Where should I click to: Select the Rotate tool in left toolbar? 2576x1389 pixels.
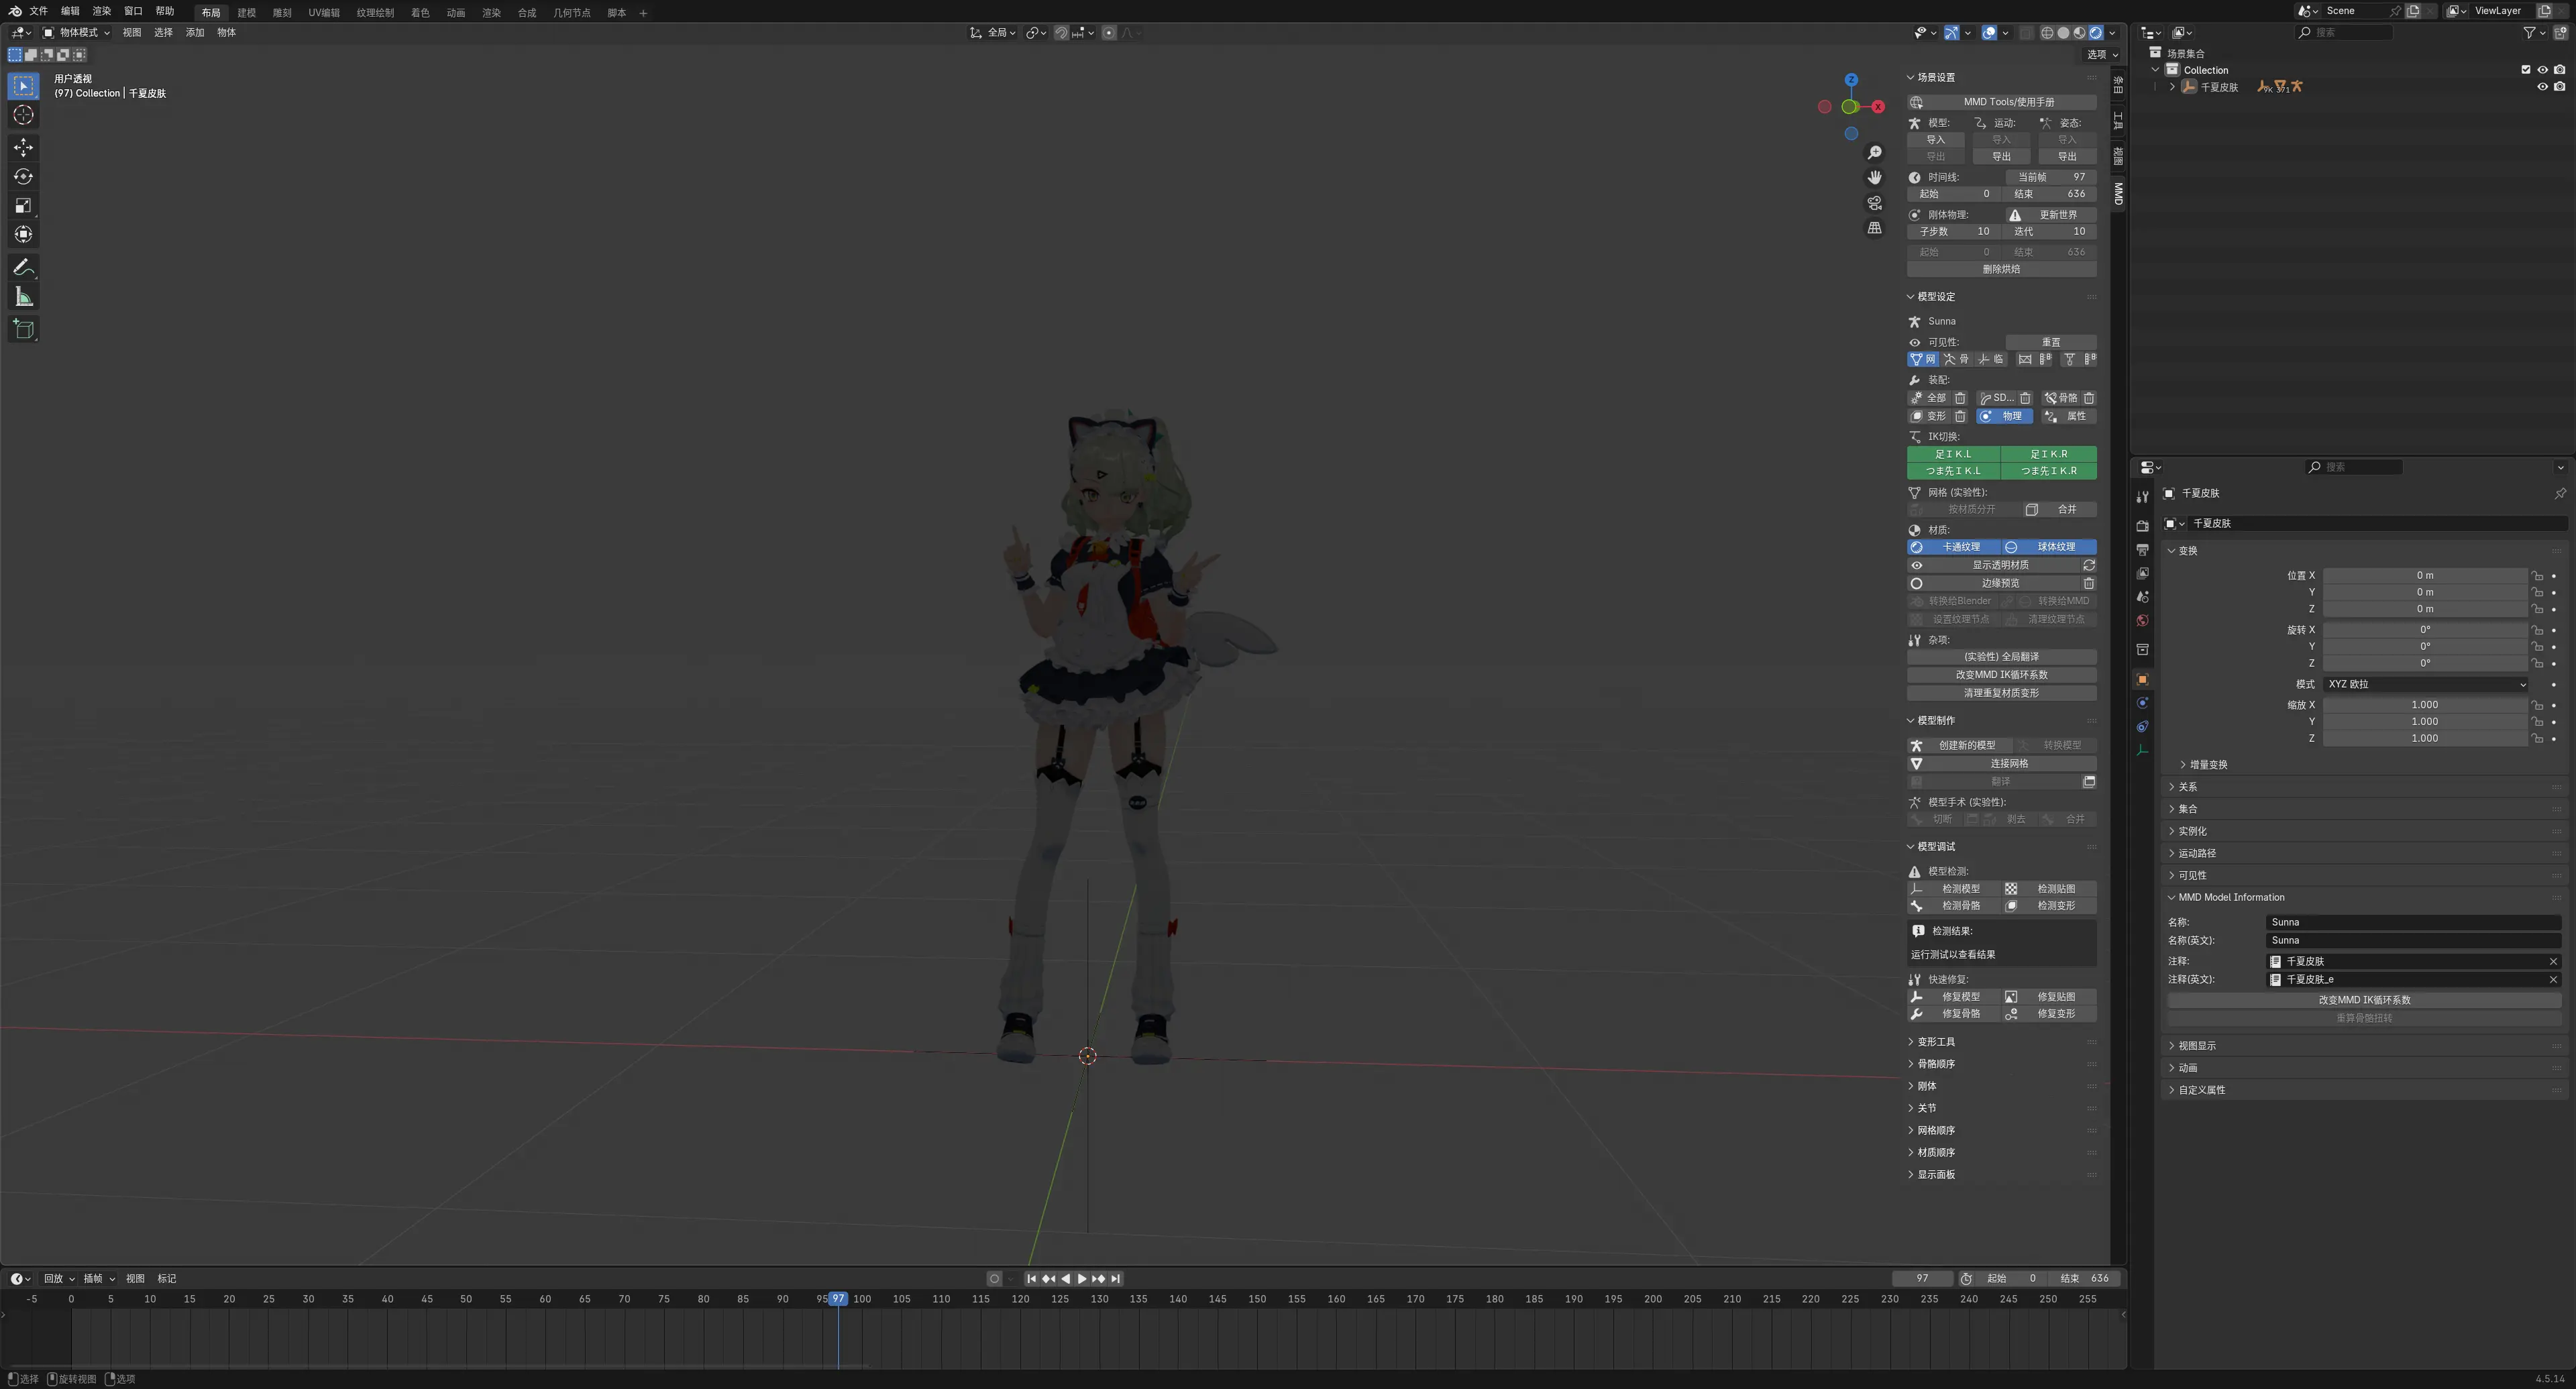[23, 176]
